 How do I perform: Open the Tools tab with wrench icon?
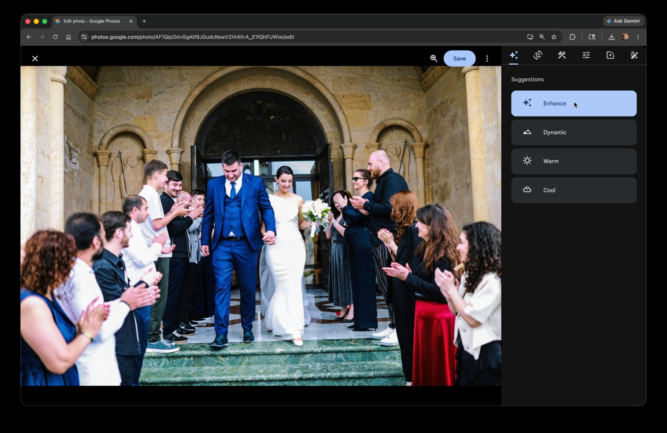click(562, 55)
